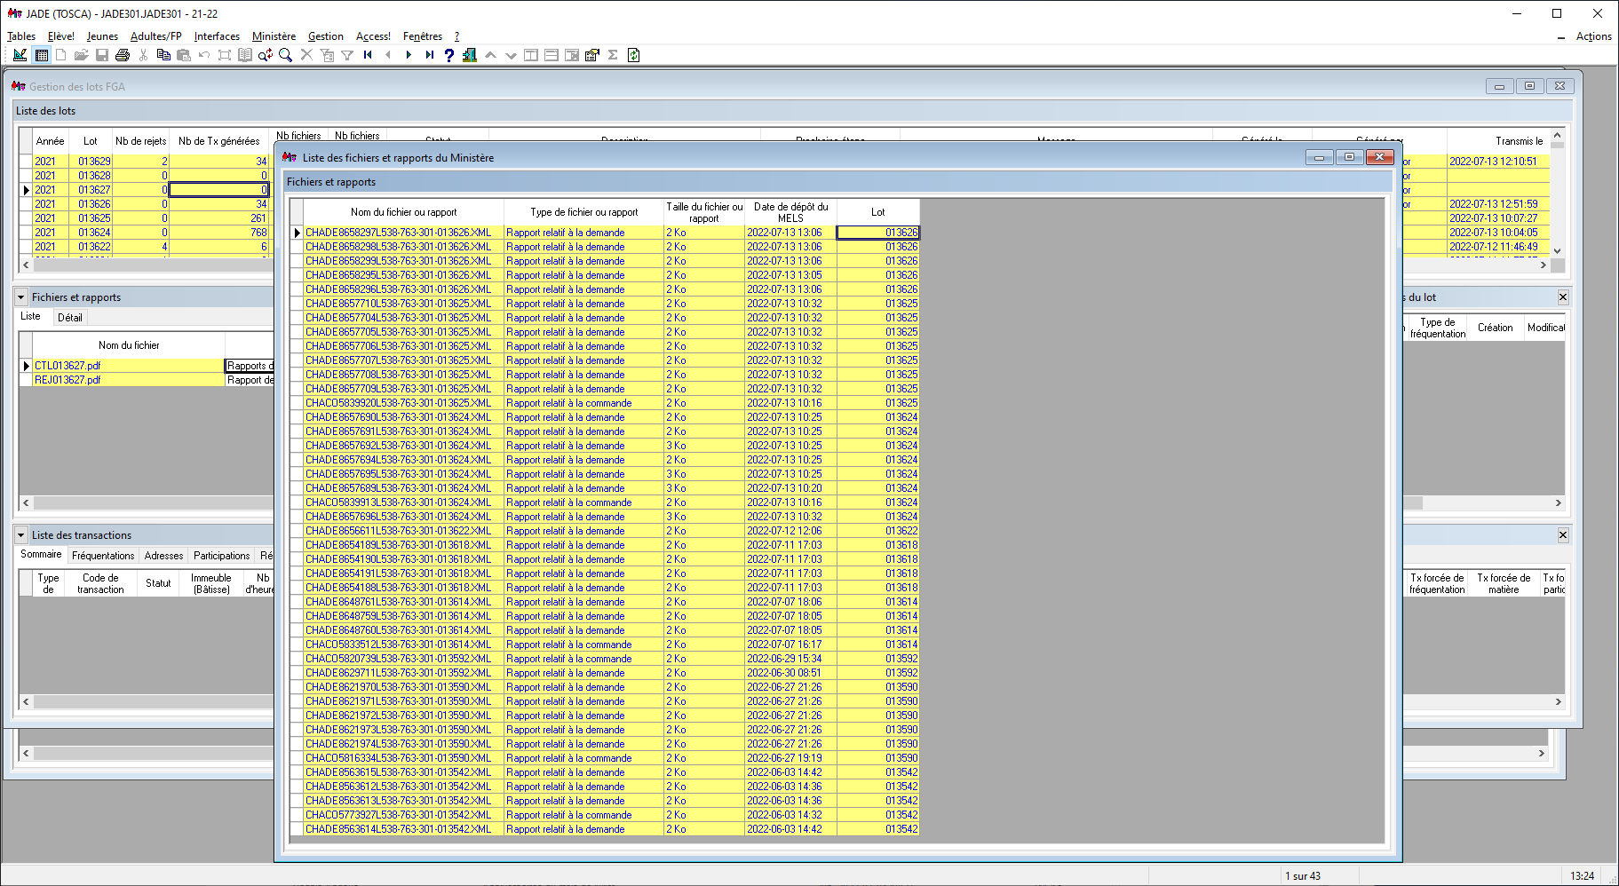The image size is (1619, 886).
Task: Click the Copy icon in toolbar
Action: [x=163, y=55]
